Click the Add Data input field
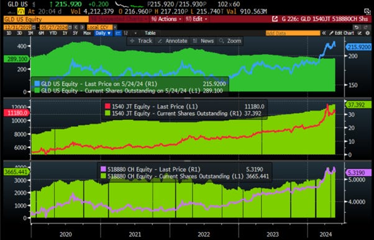The height and width of the screenshot is (240, 374). (293, 33)
